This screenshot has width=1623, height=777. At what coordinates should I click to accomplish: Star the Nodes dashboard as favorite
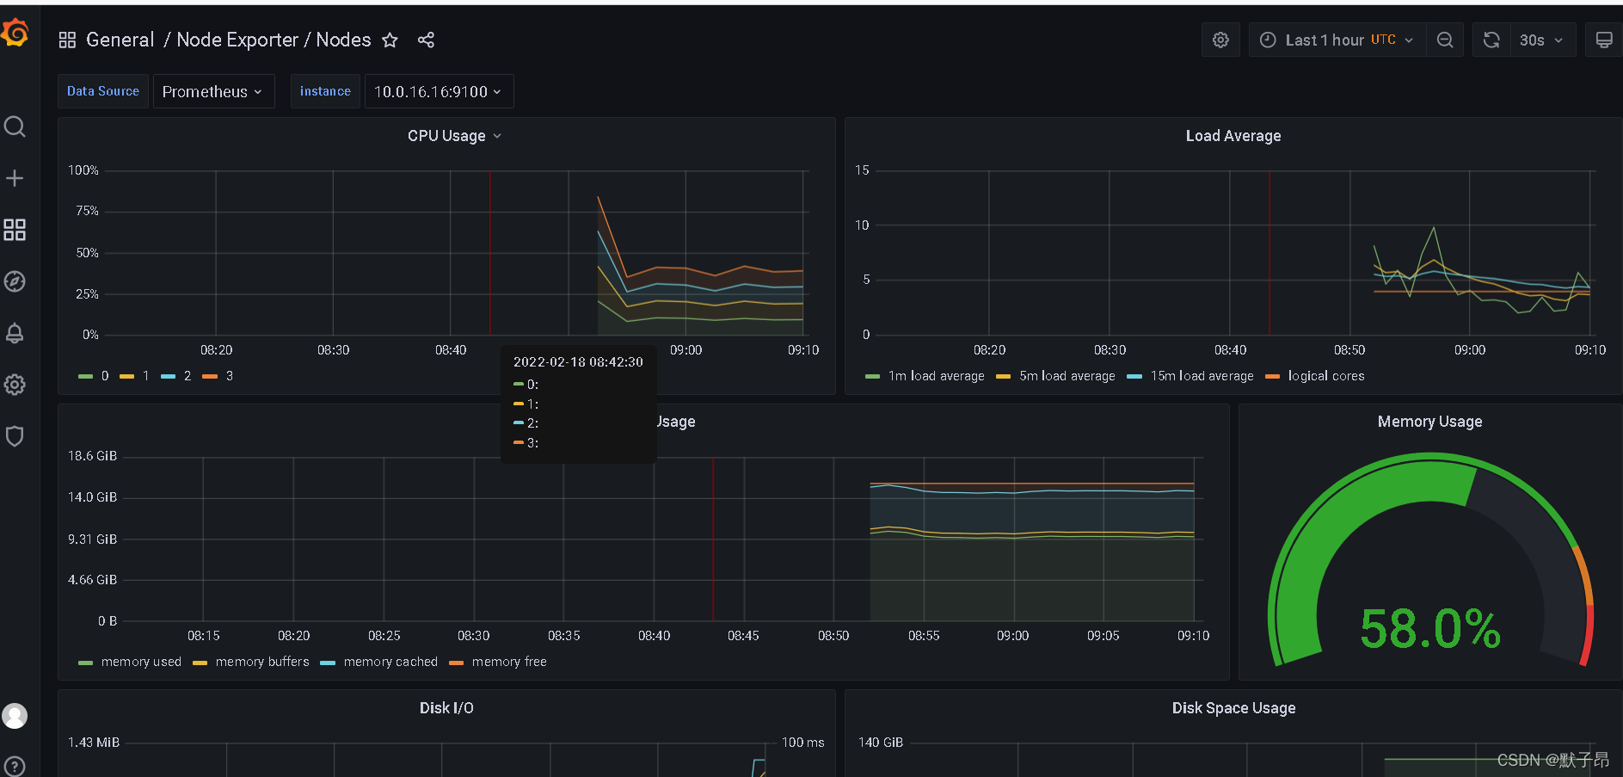(x=390, y=40)
